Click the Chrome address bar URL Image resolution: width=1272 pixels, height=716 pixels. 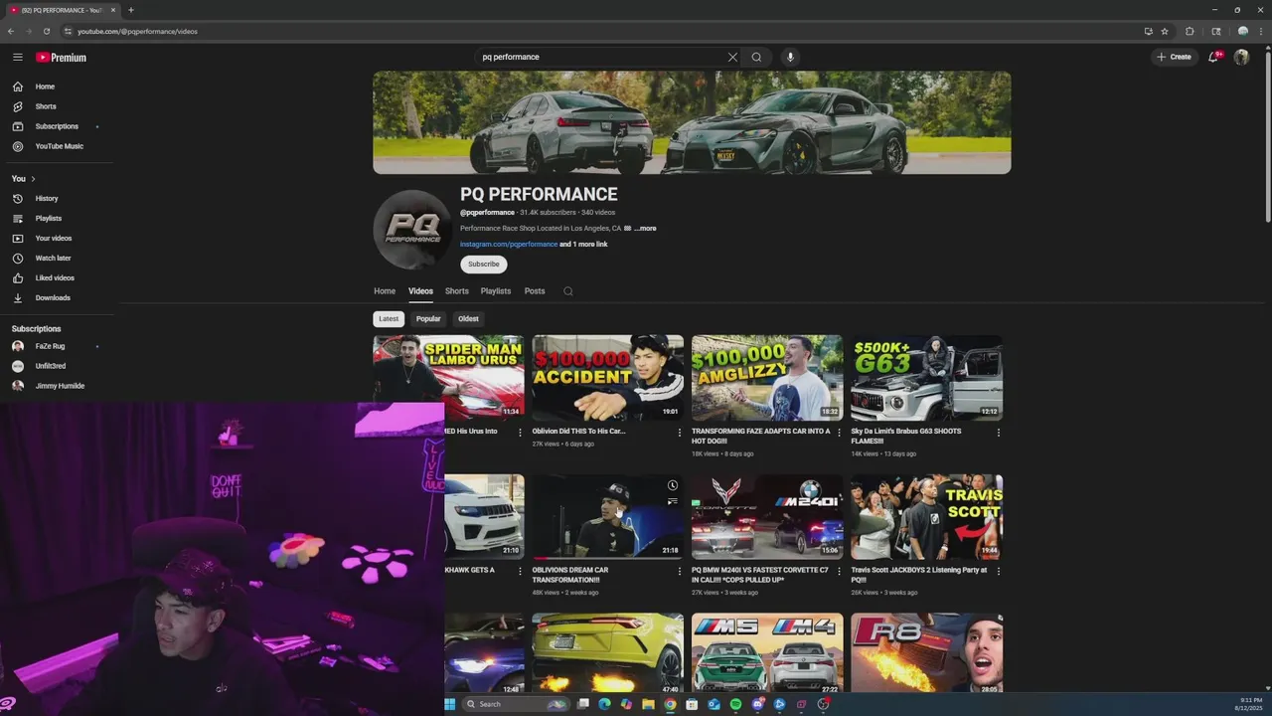point(137,31)
